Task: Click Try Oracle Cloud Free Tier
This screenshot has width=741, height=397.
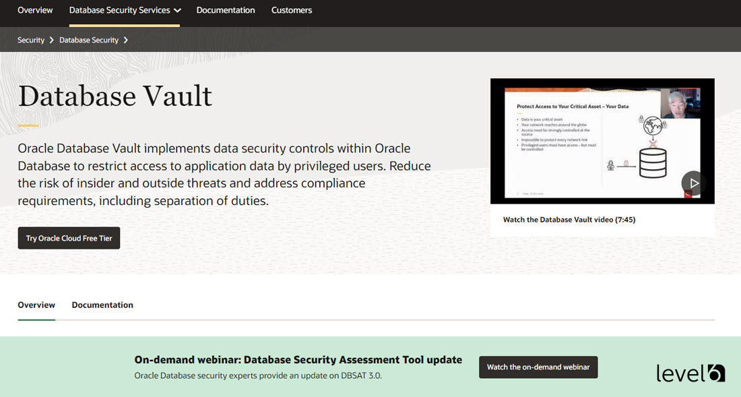Action: 69,237
